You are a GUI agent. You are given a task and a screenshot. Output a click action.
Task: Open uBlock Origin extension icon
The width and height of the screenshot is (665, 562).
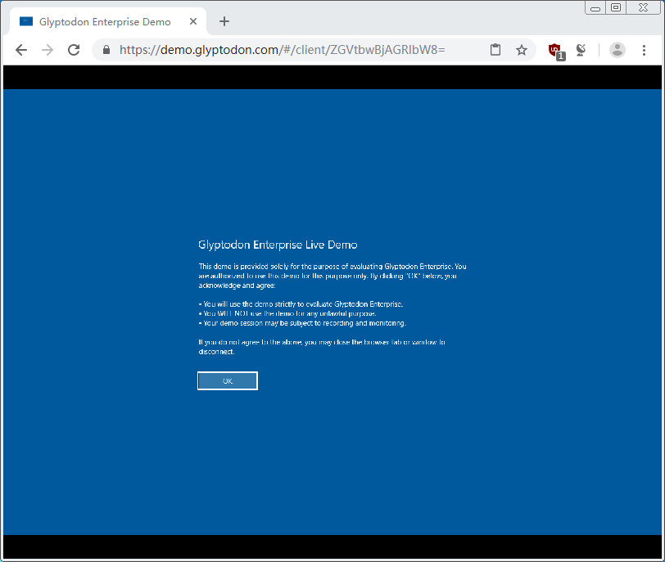[x=556, y=51]
